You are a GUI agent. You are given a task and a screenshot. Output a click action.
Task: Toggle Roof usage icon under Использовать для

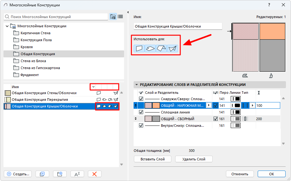(161, 48)
